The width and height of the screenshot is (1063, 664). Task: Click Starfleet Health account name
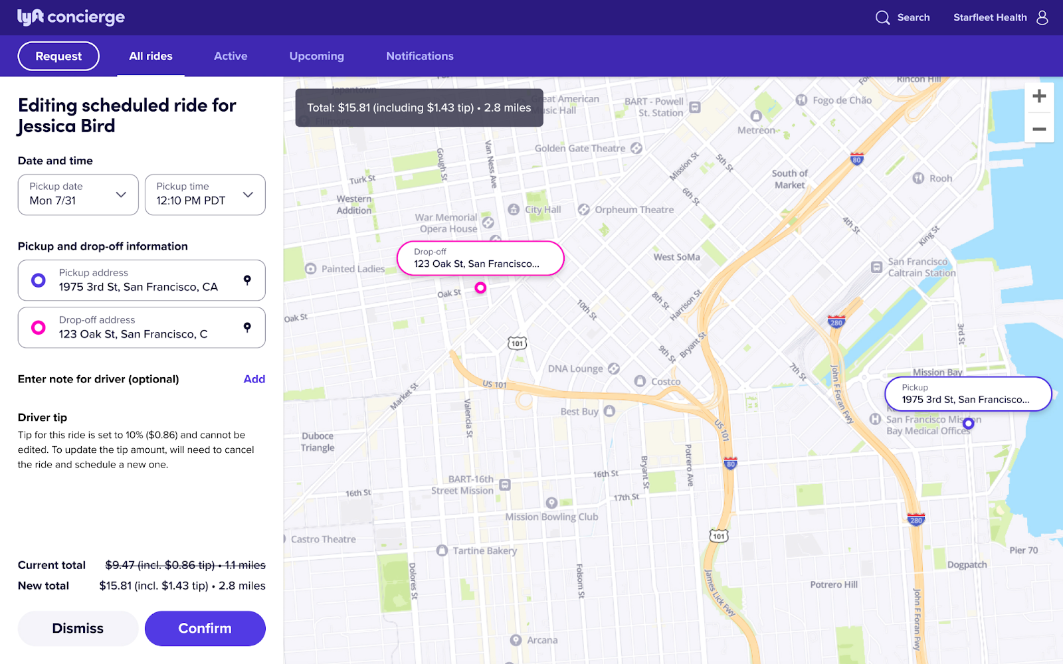(x=990, y=18)
